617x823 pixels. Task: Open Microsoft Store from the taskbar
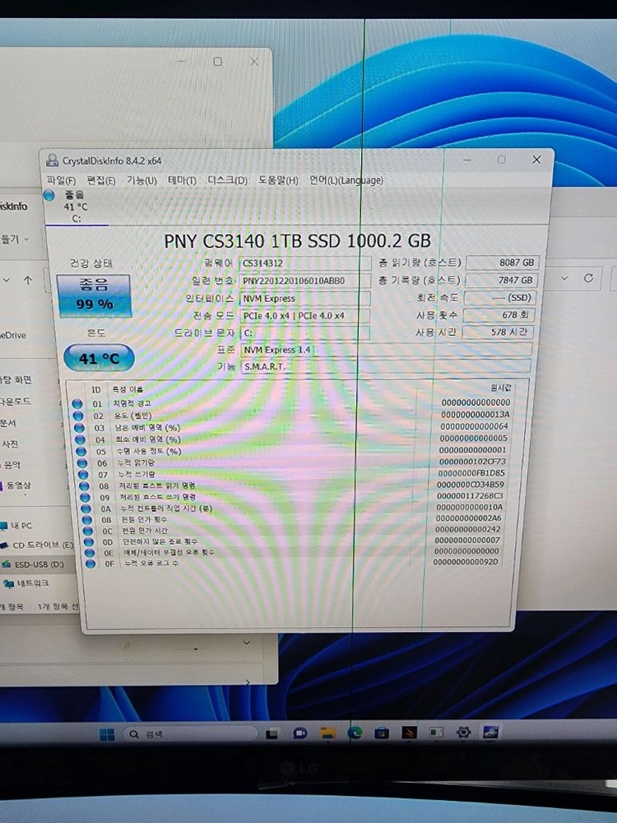[x=382, y=732]
